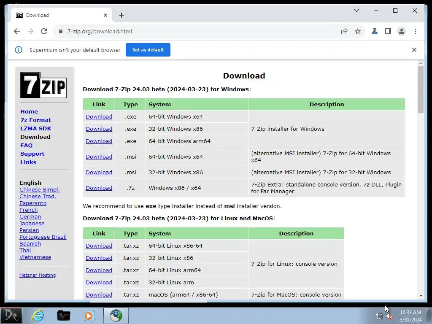Click the scrollbar down arrow

(x=421, y=296)
